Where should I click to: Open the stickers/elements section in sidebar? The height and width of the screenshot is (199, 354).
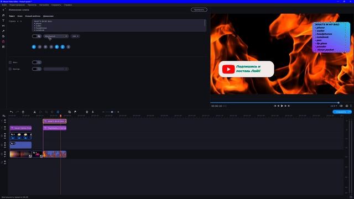3,36
